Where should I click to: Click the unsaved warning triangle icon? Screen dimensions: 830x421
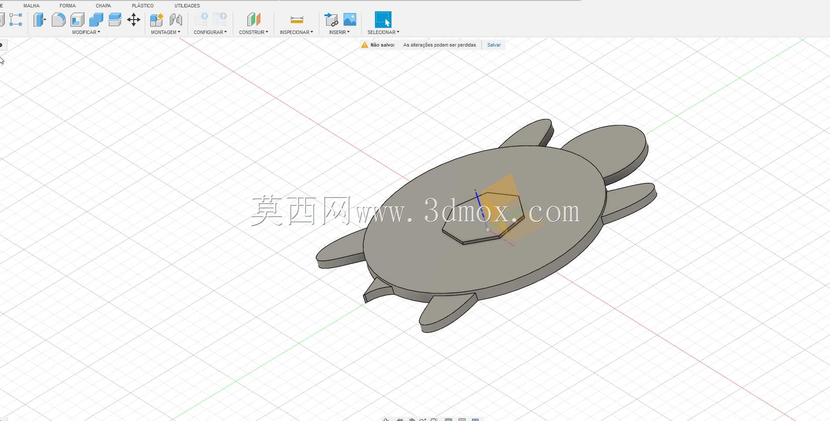coord(365,45)
